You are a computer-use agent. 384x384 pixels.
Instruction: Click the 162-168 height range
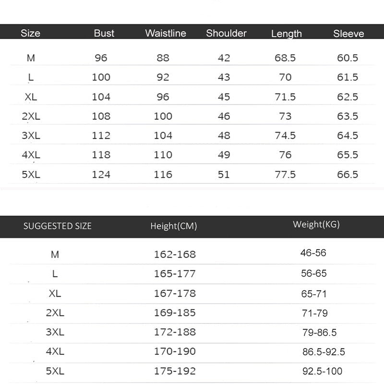[x=175, y=254]
